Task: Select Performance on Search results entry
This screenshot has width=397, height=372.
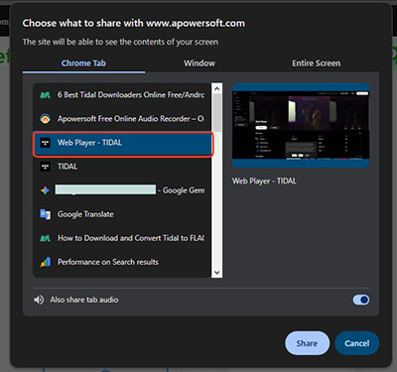Action: (x=122, y=262)
